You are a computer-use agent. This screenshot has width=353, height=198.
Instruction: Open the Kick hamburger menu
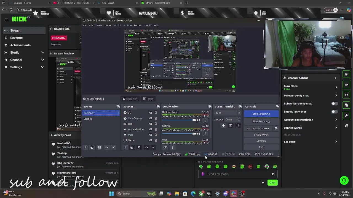[x=7, y=19]
